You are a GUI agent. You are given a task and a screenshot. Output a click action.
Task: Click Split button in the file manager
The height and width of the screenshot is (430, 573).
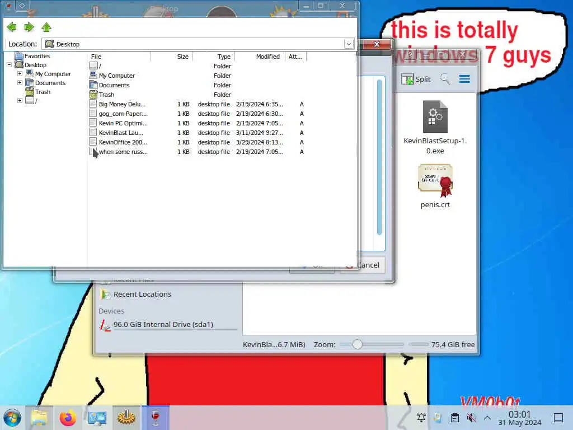tap(416, 79)
